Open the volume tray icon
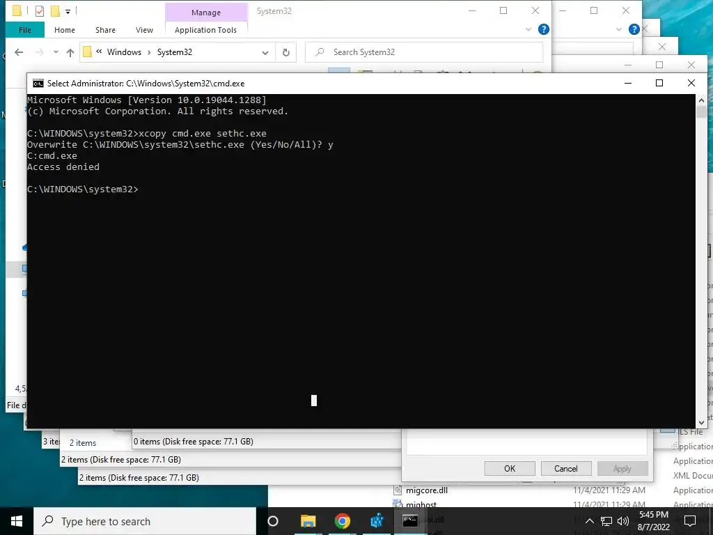 point(623,521)
